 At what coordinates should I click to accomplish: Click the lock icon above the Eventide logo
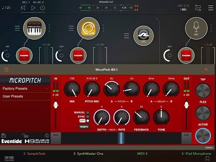coord(25,135)
